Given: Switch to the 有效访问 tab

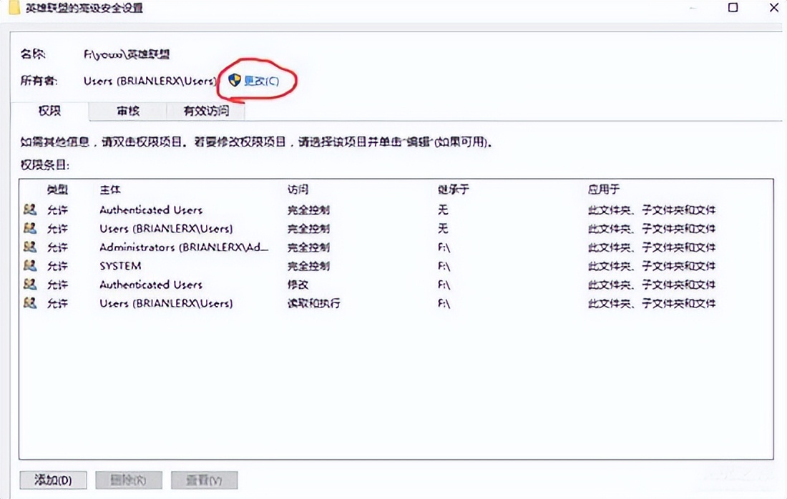Looking at the screenshot, I should tap(205, 111).
